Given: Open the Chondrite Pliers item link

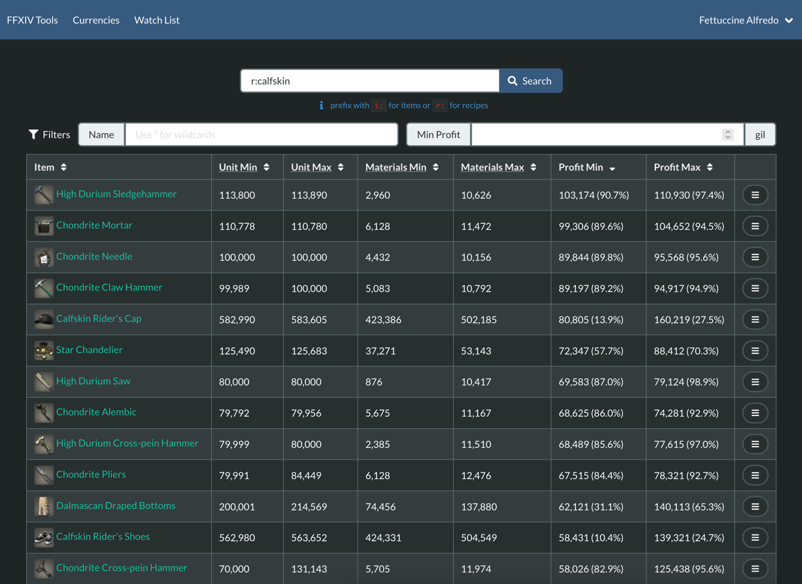Looking at the screenshot, I should pyautogui.click(x=91, y=475).
